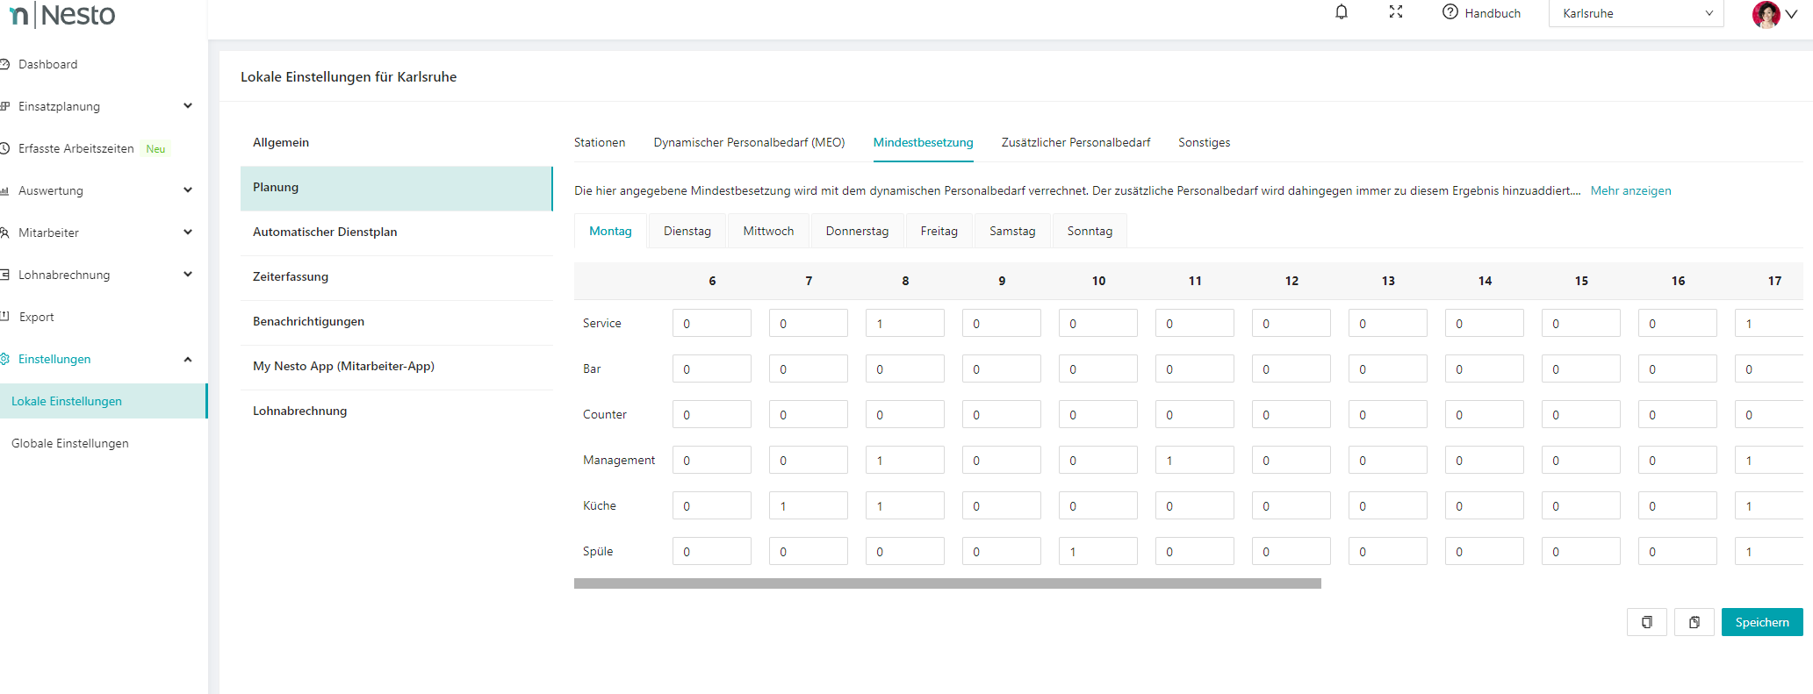1813x694 pixels.
Task: Click the horizontal scrollbar under the table
Action: pyautogui.click(x=947, y=583)
